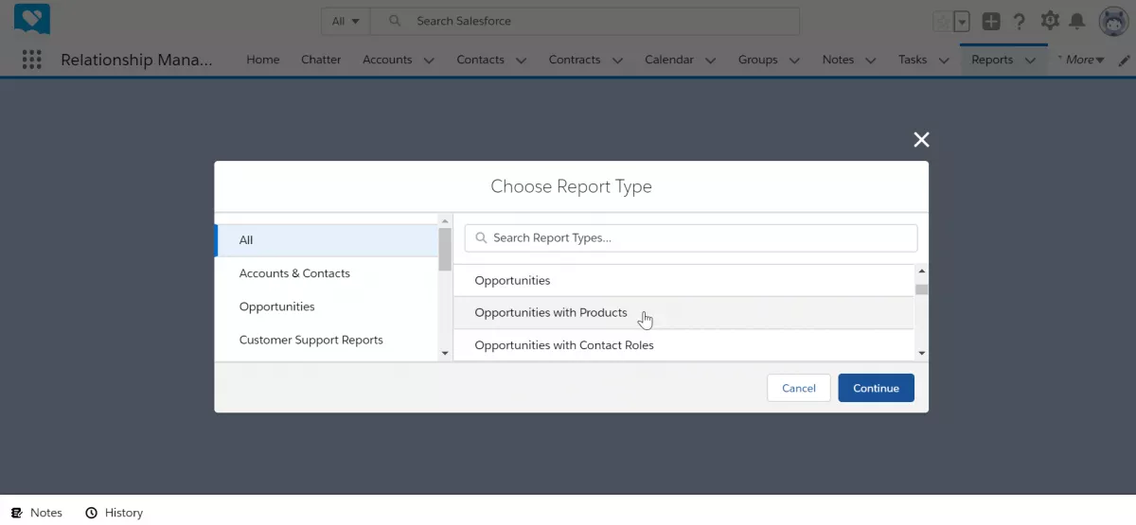Expand the Notes tab dropdown chevron

point(871,61)
